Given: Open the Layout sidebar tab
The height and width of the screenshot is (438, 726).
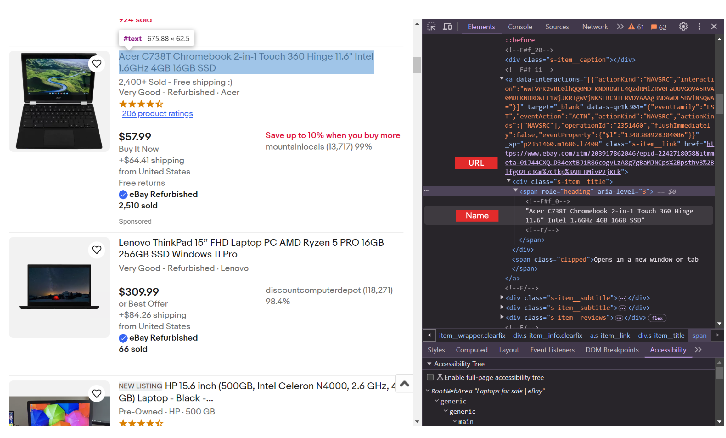Looking at the screenshot, I should [509, 350].
